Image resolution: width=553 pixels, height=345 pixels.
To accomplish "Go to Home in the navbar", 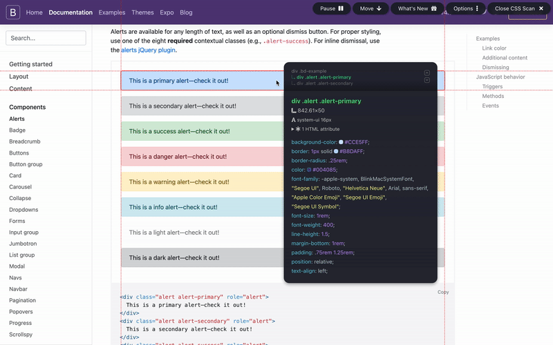I will pyautogui.click(x=34, y=12).
